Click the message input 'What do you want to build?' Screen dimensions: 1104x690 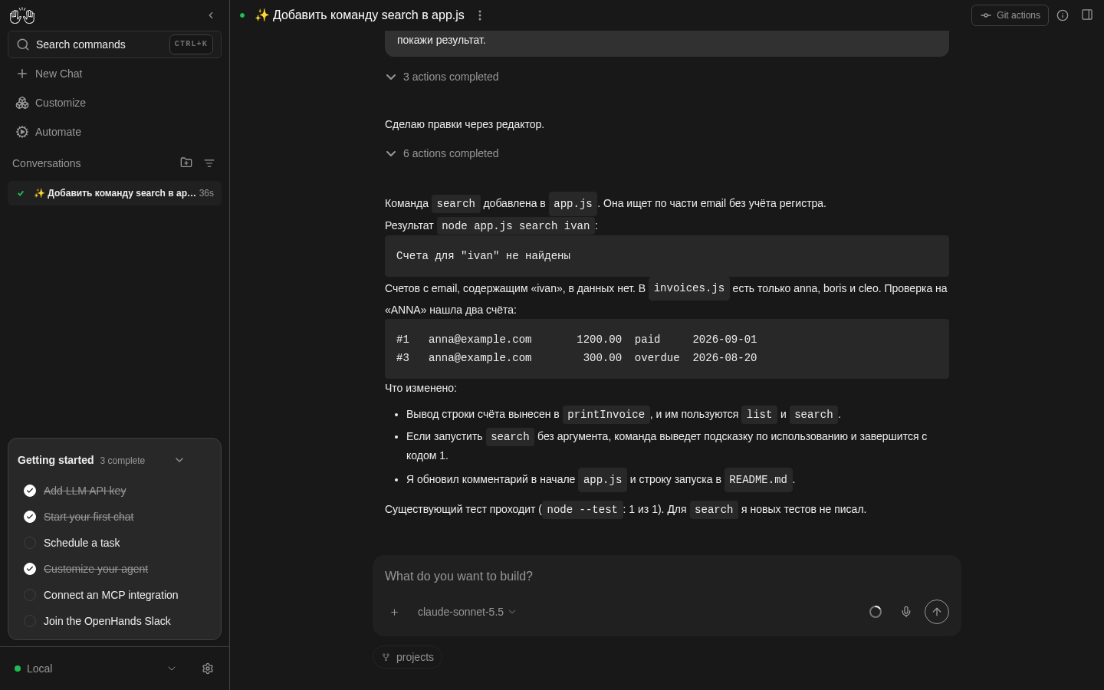[x=667, y=577]
